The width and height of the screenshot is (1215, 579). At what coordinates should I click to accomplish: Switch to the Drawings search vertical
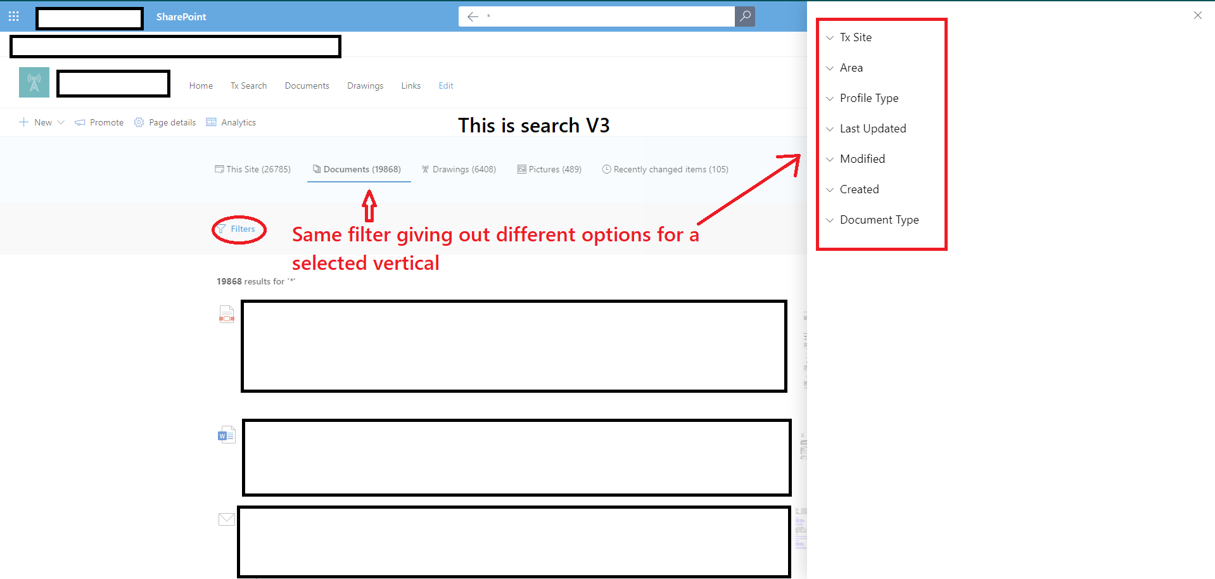(459, 169)
